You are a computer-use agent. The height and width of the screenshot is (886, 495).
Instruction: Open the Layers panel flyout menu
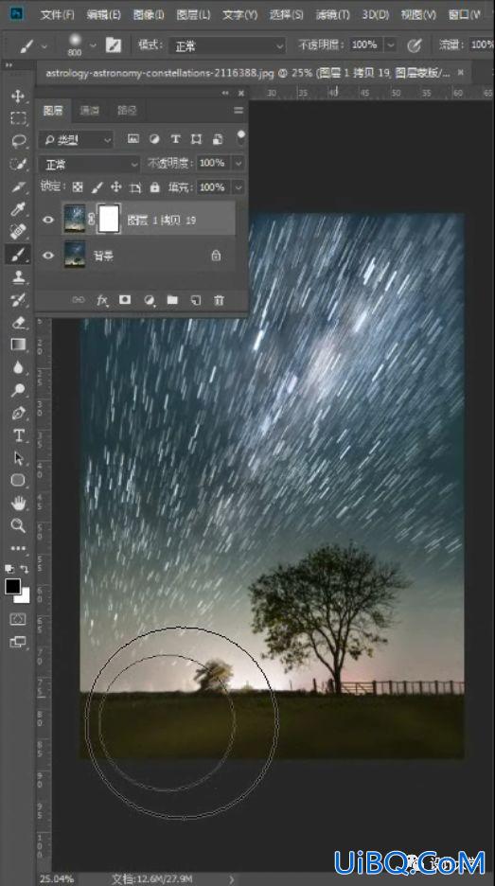[x=239, y=110]
